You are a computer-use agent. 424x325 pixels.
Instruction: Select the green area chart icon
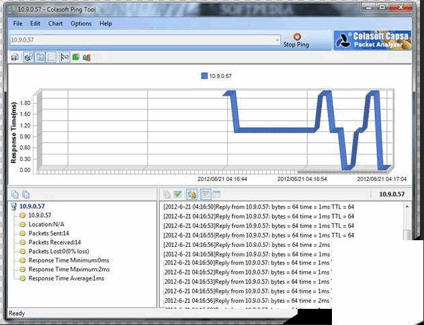coord(76,57)
